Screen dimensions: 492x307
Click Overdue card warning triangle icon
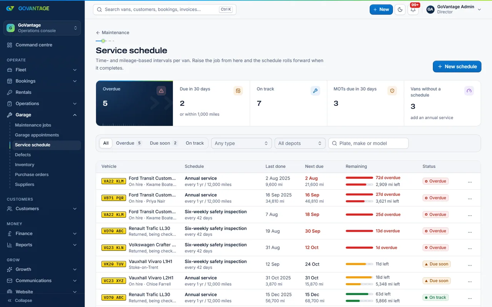coord(161,91)
